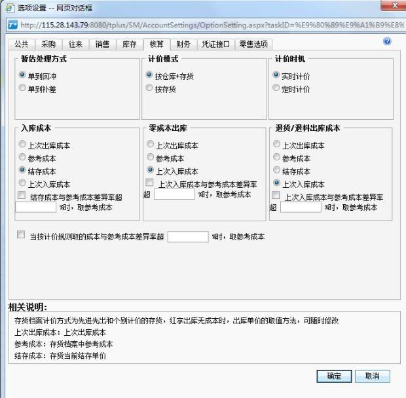Select 参考成本 under 退货/退料出库成本
This screenshot has height=398, width=406.
coord(276,157)
